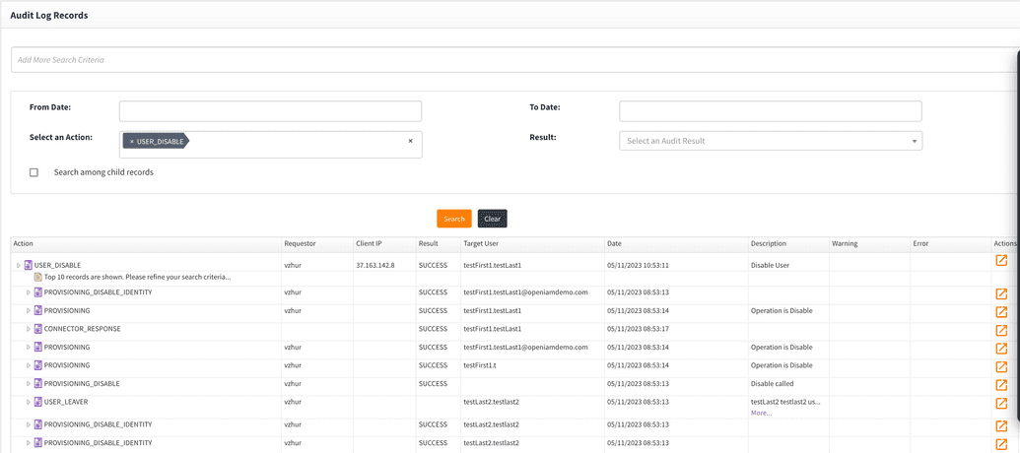
Task: Click the Add More Search Criteria box
Action: 512,60
